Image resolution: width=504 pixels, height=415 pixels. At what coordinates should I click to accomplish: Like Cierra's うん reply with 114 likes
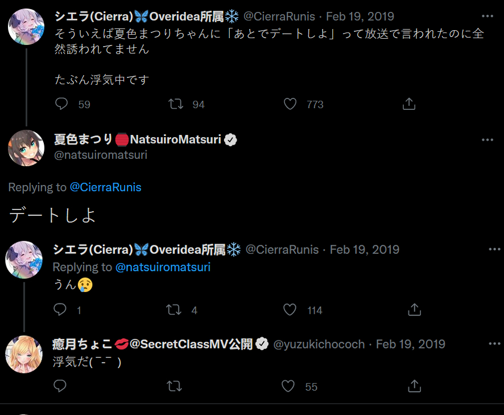[290, 310]
